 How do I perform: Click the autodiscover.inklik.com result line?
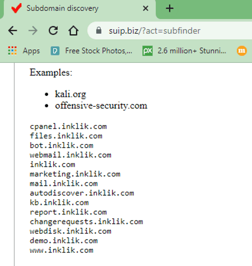82,193
